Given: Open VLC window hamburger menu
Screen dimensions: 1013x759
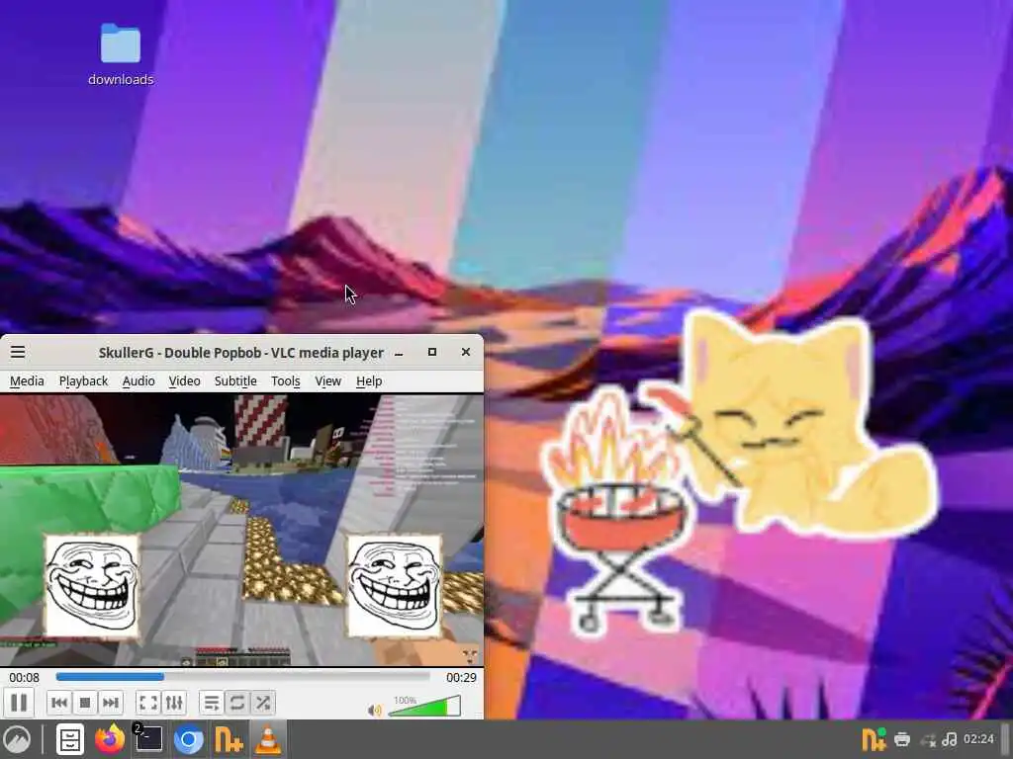Looking at the screenshot, I should coord(18,352).
